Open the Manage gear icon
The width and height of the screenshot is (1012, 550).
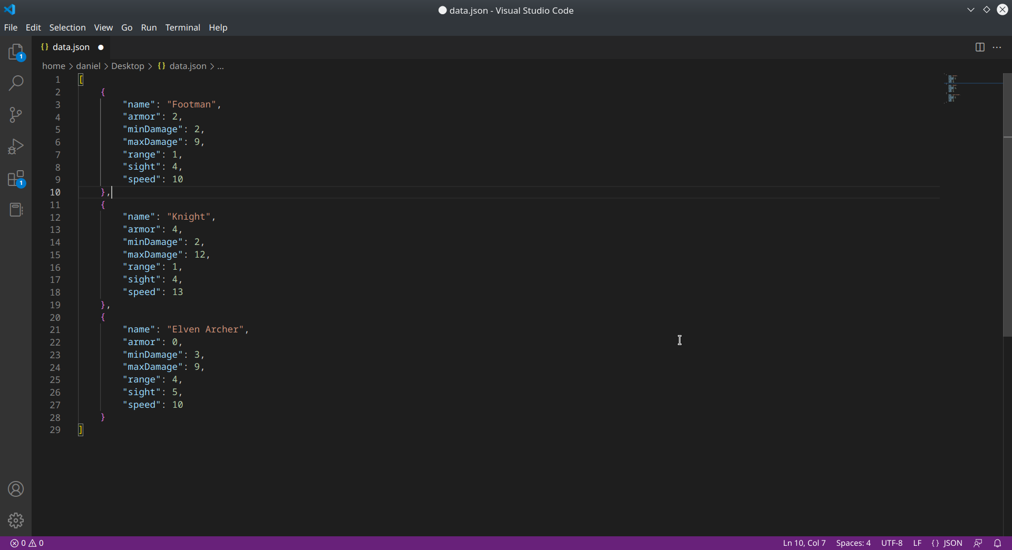[x=16, y=520]
